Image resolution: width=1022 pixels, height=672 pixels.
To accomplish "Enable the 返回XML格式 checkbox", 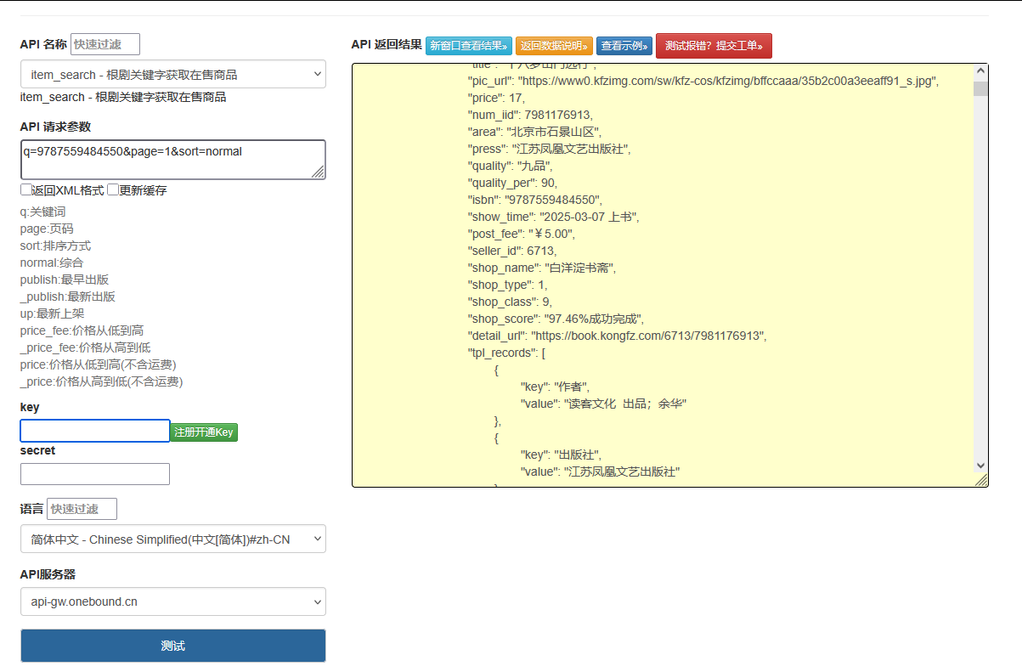I will (x=26, y=190).
